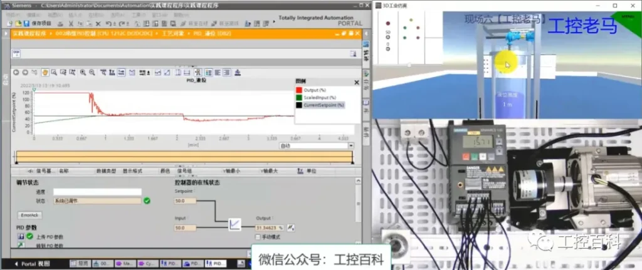Click the PID curve block icon
Viewport: 642px width, 270px height.
click(x=234, y=223)
